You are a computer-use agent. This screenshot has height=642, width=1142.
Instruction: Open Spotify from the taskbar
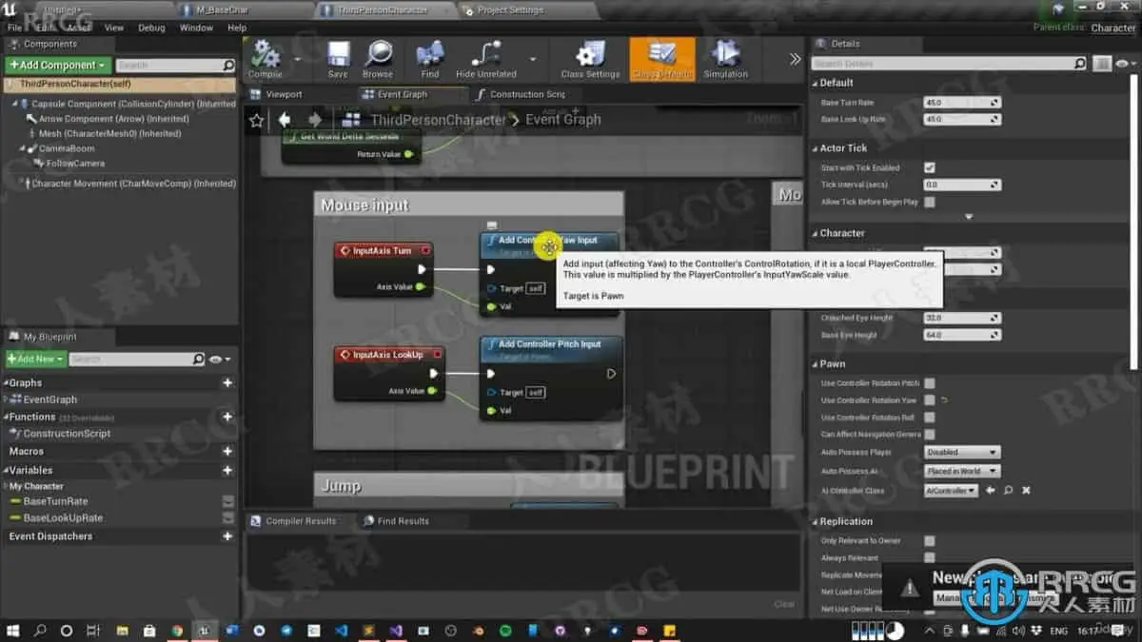(x=505, y=630)
